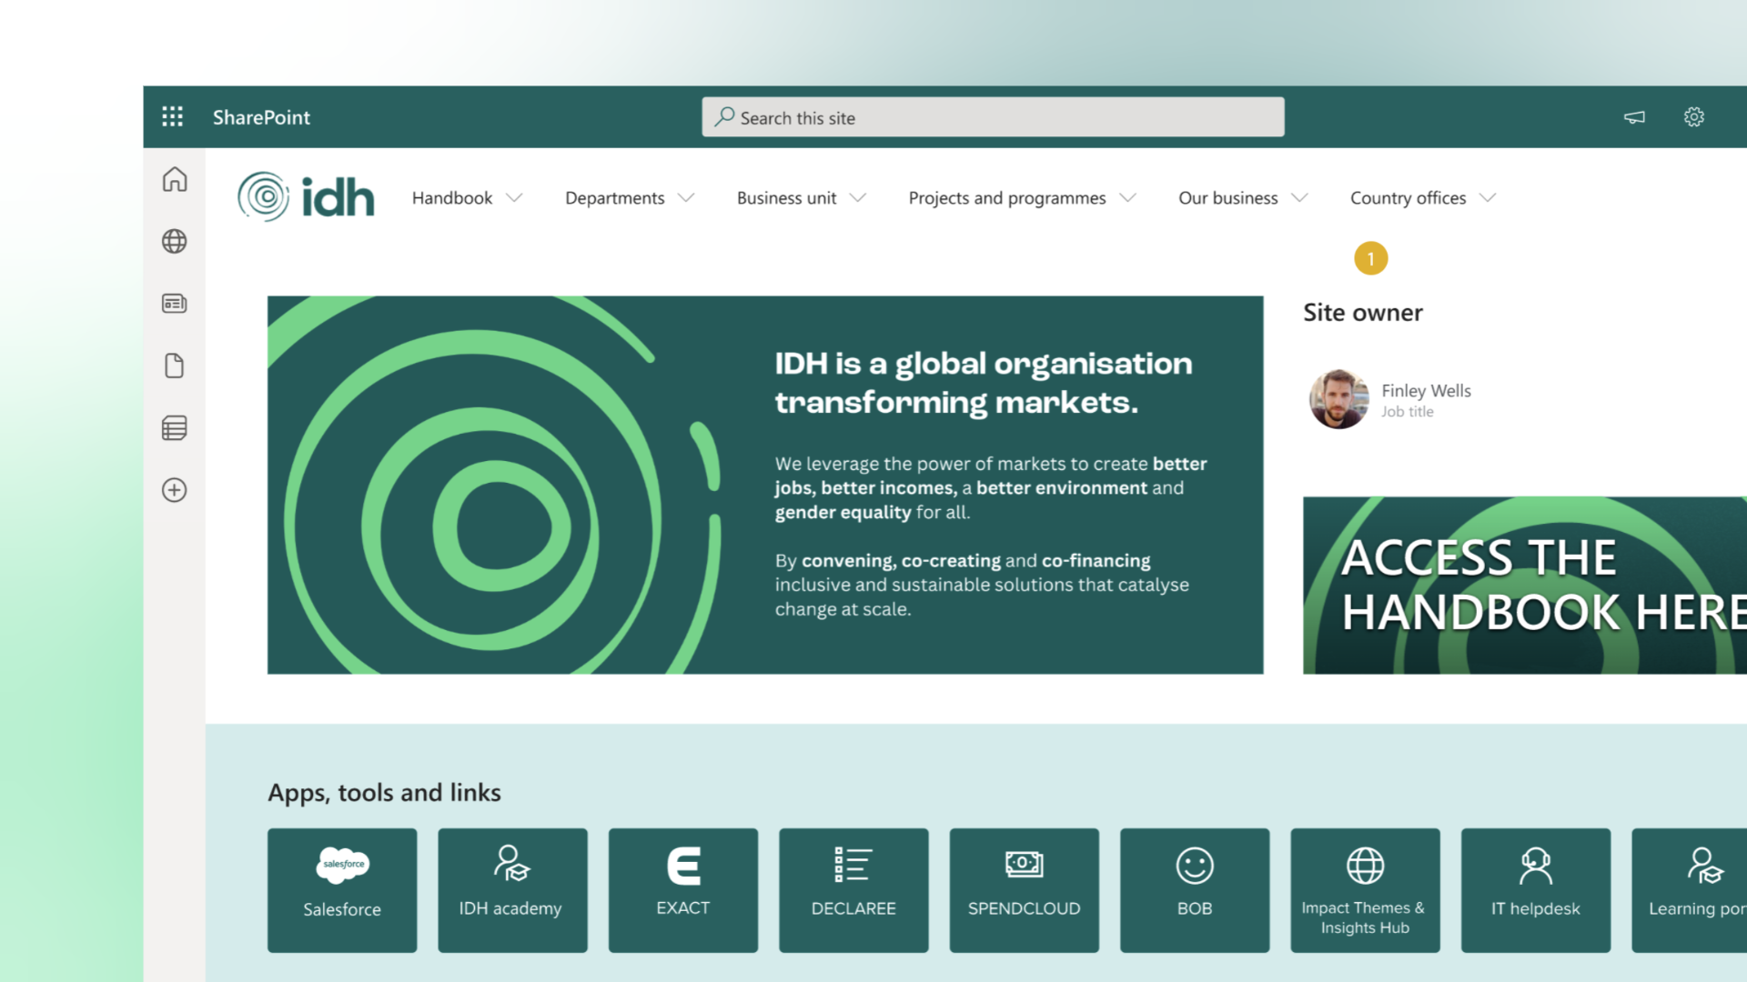Image resolution: width=1747 pixels, height=982 pixels.
Task: Click the plus Create icon in the sidebar
Action: [x=175, y=490]
